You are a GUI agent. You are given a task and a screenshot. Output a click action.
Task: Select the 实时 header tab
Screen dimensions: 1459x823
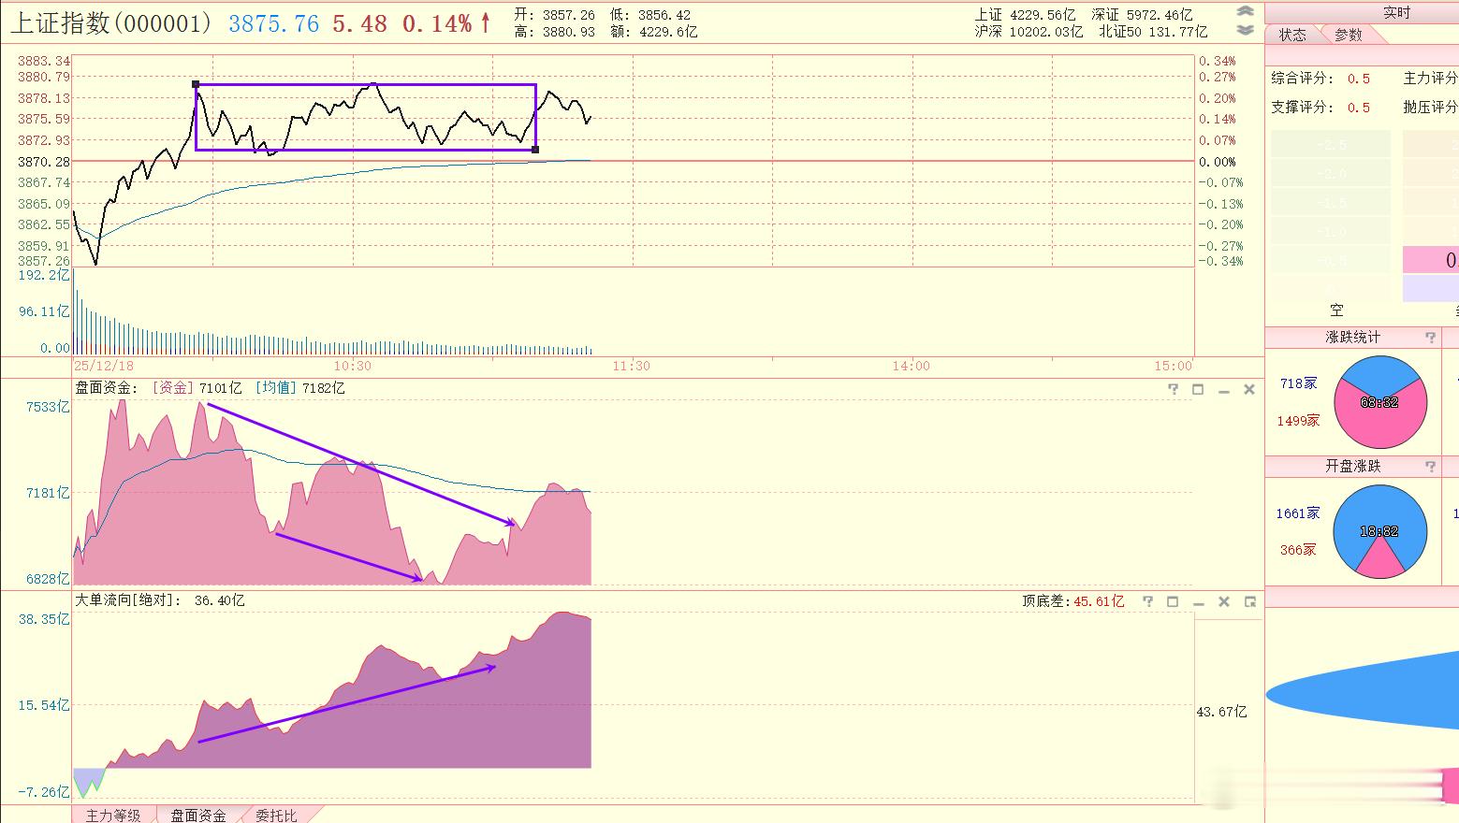click(1396, 12)
